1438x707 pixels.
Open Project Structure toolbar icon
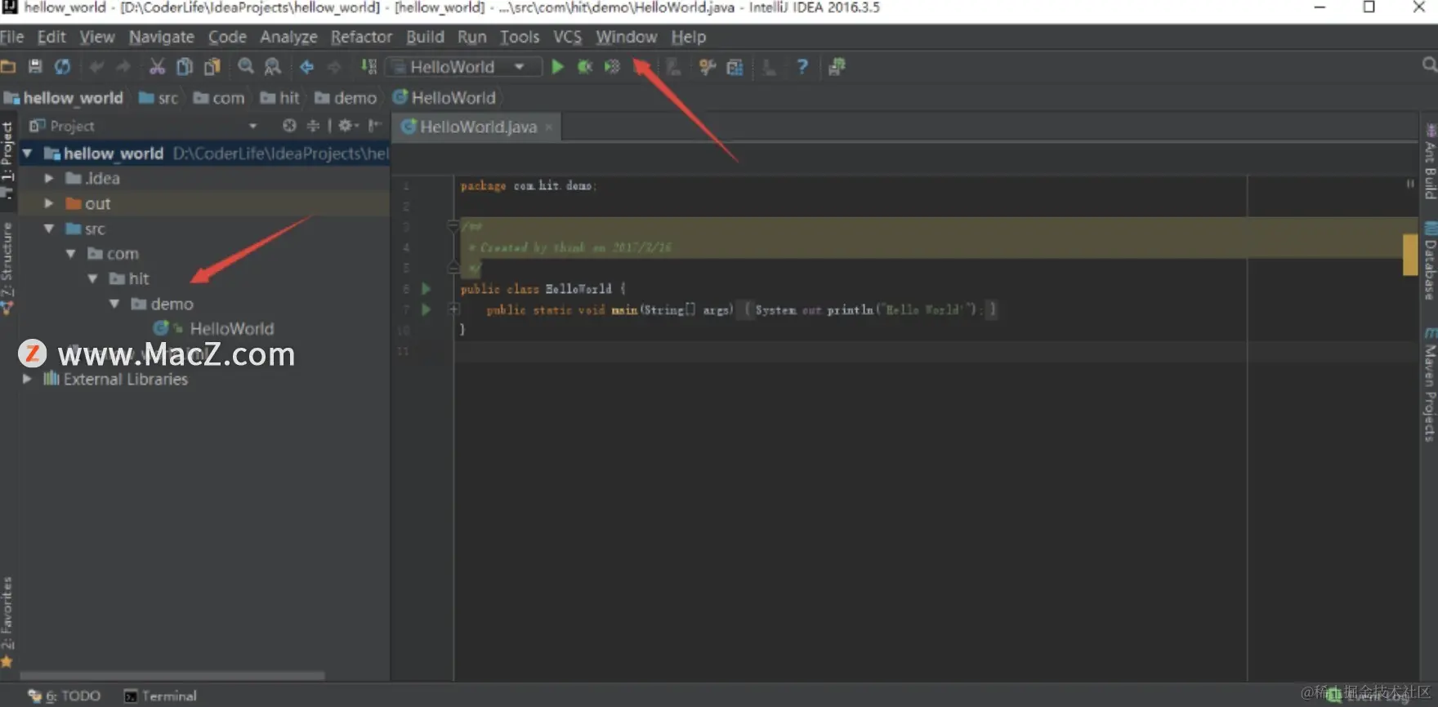pos(735,67)
